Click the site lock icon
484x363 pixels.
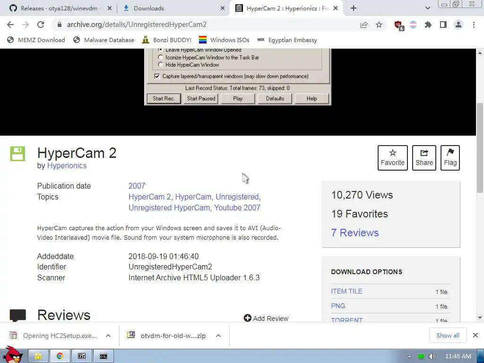pos(60,25)
